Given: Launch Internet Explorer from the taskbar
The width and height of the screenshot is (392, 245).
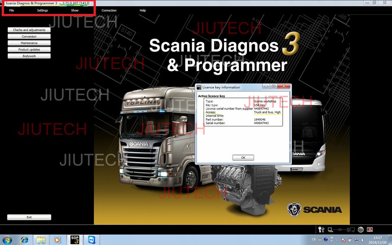Looking at the screenshot, I should click(24, 240).
